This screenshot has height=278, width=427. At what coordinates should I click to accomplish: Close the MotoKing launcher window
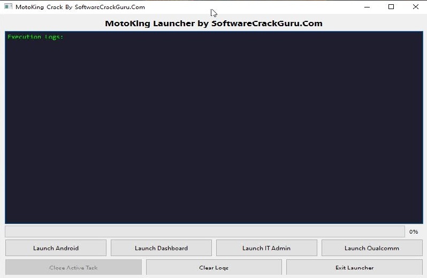(x=415, y=7)
